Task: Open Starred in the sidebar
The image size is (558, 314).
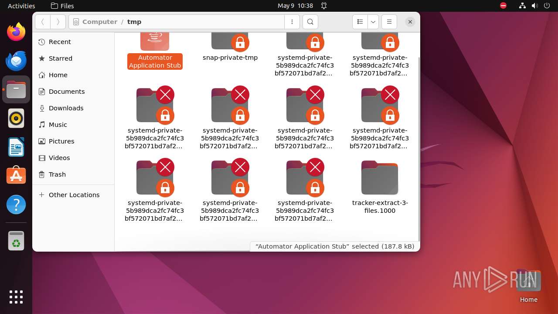Action: (x=73, y=58)
